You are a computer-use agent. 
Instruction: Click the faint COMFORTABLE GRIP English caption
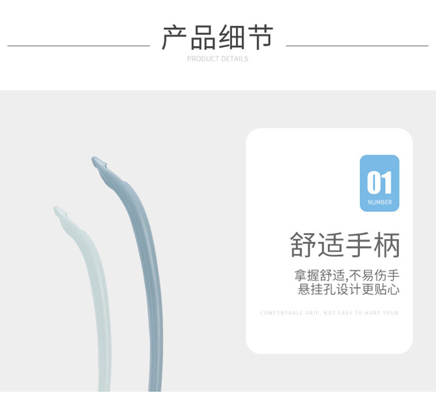pos(329,313)
